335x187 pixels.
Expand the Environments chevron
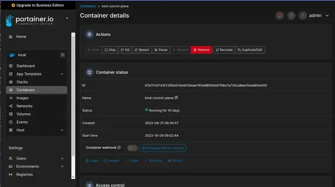pyautogui.click(x=62, y=167)
